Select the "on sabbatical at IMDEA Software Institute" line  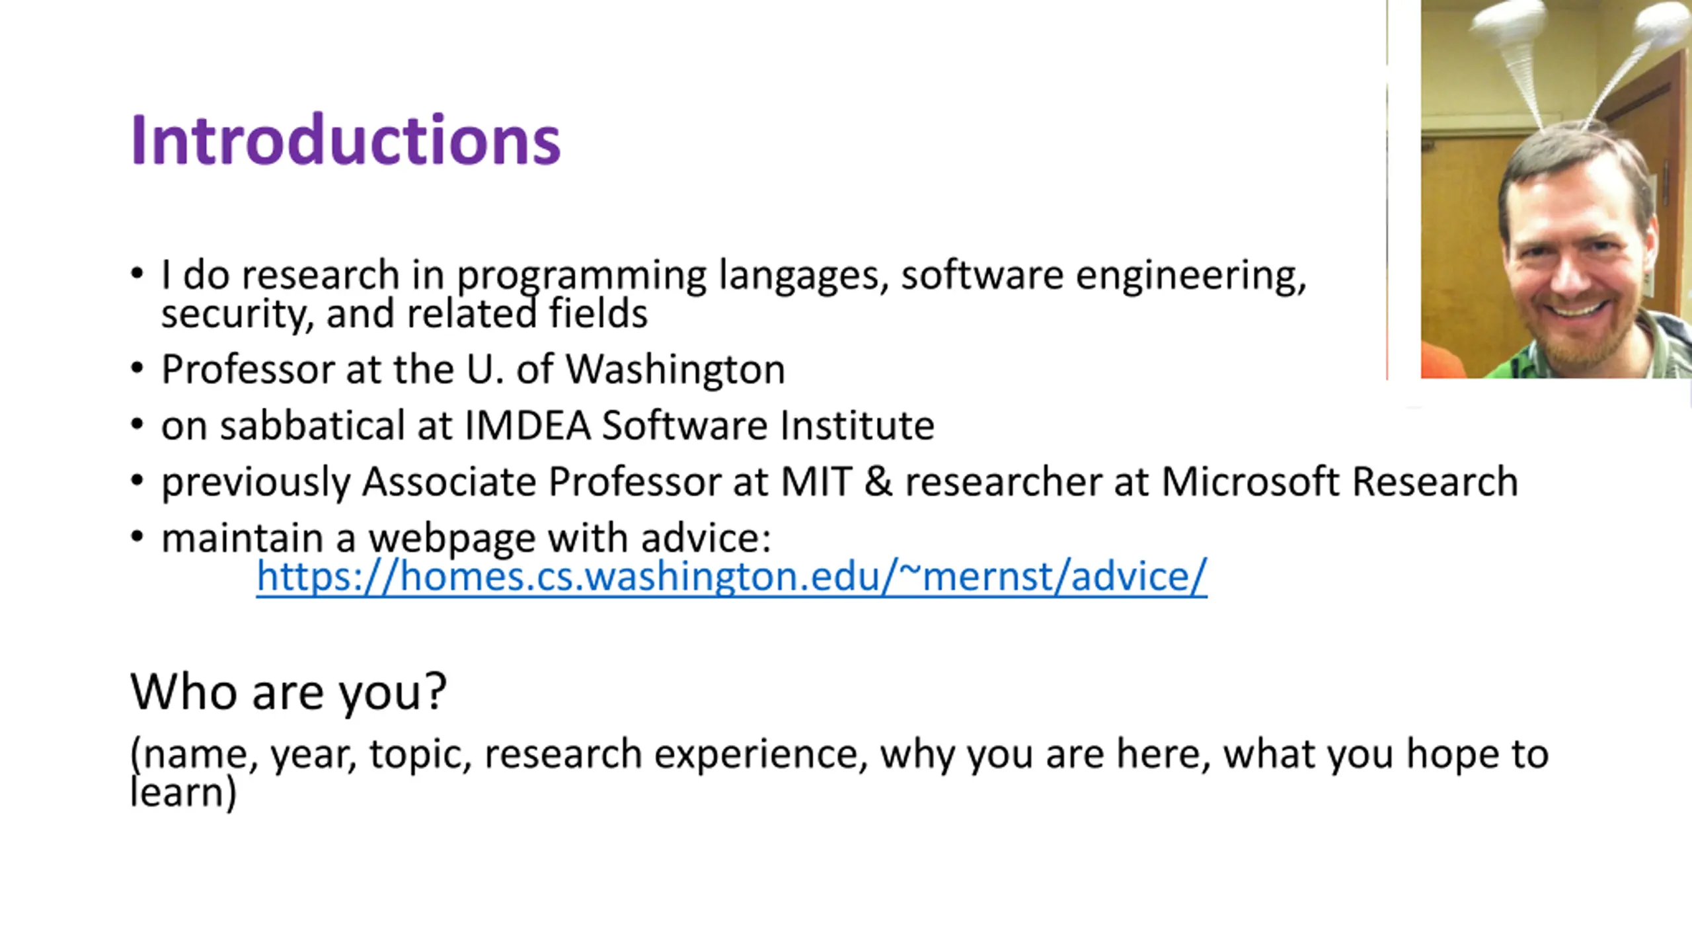tap(548, 425)
